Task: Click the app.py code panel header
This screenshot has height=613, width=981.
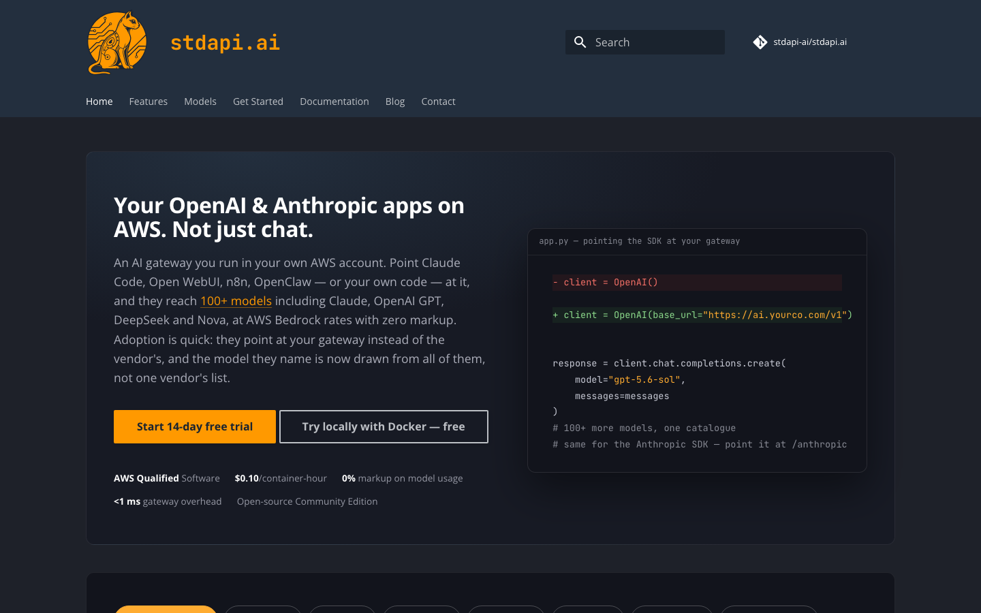Action: 697,242
